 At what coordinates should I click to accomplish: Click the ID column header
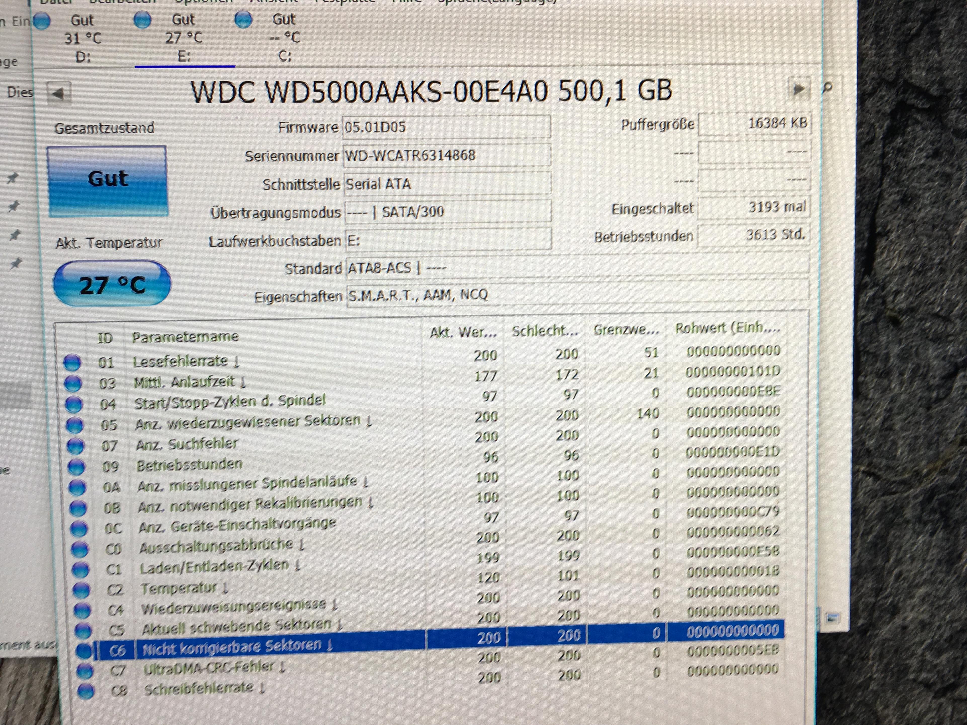pos(105,338)
